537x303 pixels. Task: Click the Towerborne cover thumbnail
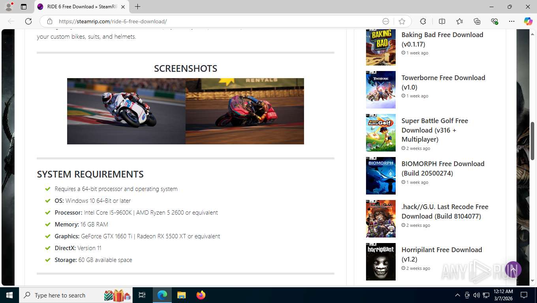click(381, 90)
